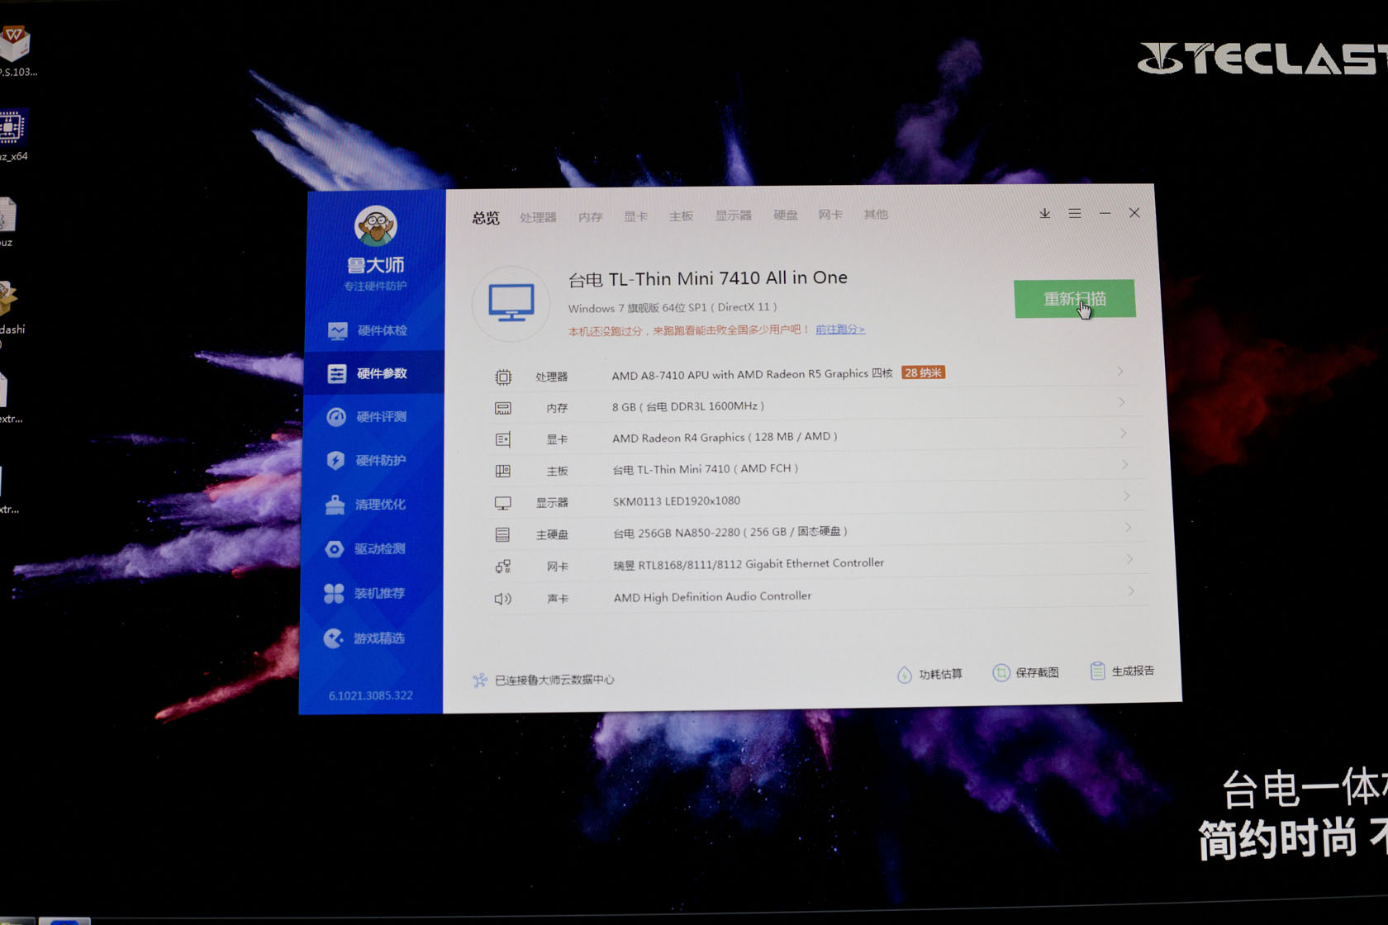Switch to the 硬盘 disk tab
Screen dimensions: 1388x925
(785, 215)
